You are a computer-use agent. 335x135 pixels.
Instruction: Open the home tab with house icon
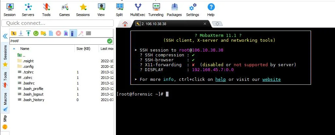tap(125, 24)
